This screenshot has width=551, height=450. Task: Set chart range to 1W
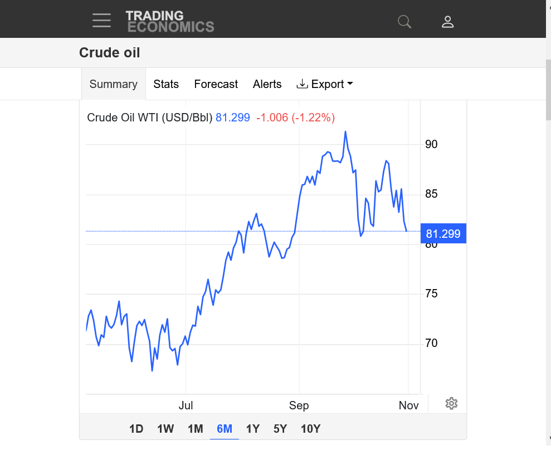165,429
